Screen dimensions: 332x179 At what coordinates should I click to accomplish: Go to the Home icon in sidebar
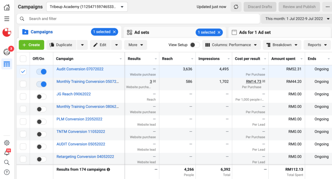point(7,7)
